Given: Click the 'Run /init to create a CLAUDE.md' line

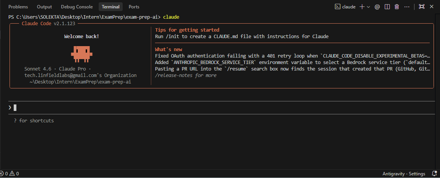Looking at the screenshot, I should point(242,37).
